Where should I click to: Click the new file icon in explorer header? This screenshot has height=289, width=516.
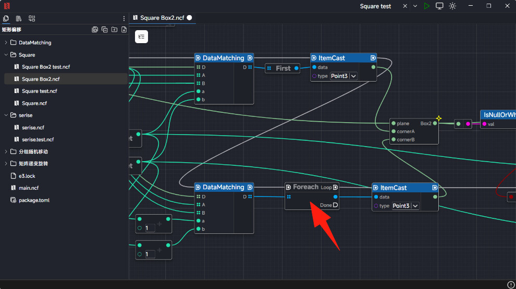point(124,30)
